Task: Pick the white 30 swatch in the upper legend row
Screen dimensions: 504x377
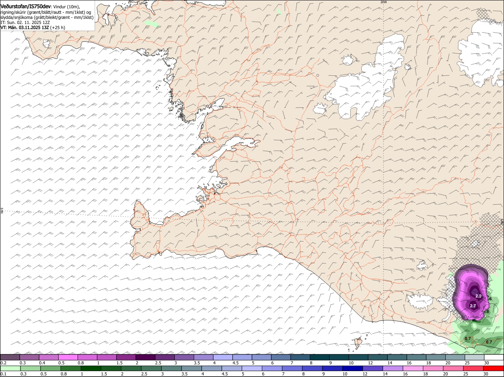Action: click(x=494, y=357)
